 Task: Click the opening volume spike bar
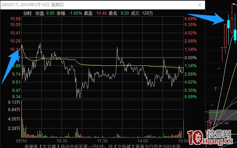click(x=22, y=119)
